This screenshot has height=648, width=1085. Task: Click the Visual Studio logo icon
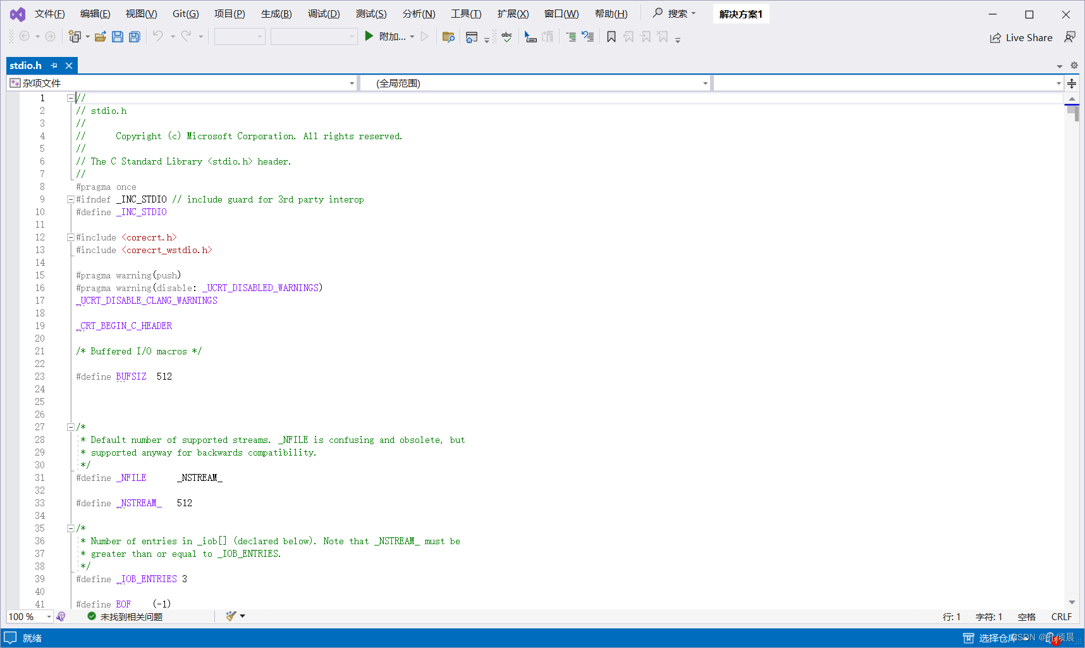18,14
